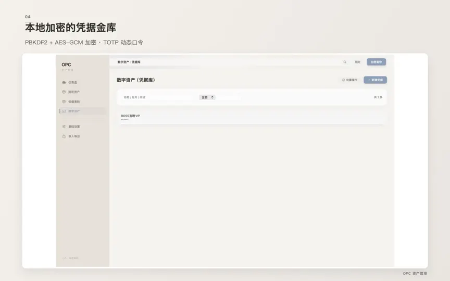Viewport: 450px width, 281px height.
Task: Click the search magnifier icon in top bar
Action: coord(345,62)
